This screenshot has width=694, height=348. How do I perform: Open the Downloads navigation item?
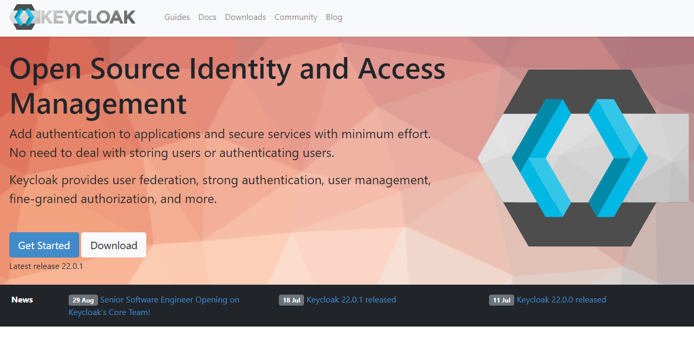tap(245, 17)
